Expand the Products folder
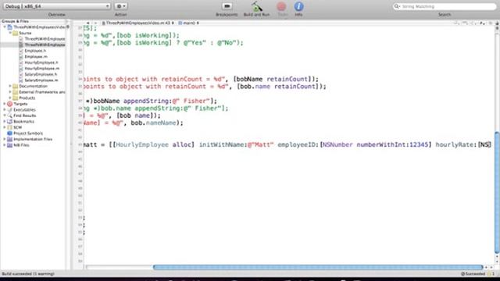 tap(10, 98)
